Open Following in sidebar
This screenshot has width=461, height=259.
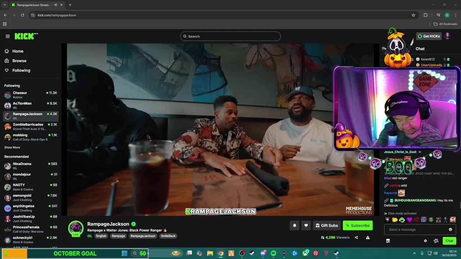(21, 71)
